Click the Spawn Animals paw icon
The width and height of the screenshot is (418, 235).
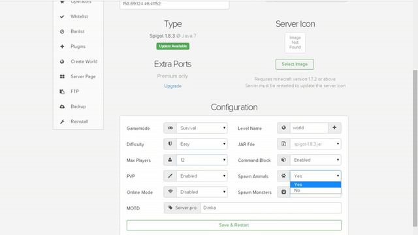283,176
